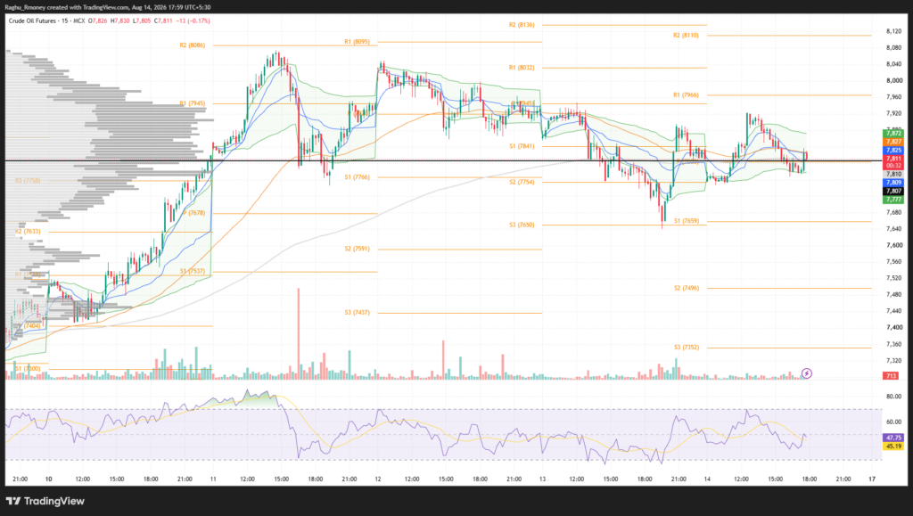The height and width of the screenshot is (516, 913).
Task: Click the S3 (7437) pivot label
Action: [357, 313]
